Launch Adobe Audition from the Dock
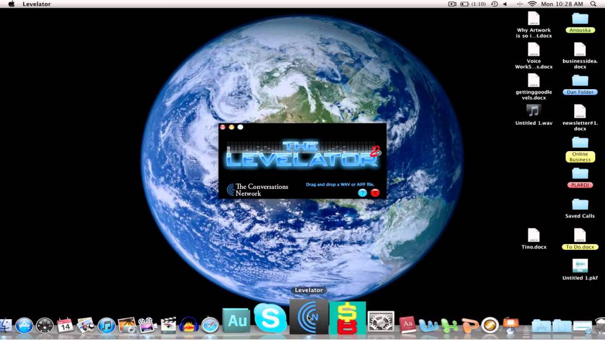 236,321
